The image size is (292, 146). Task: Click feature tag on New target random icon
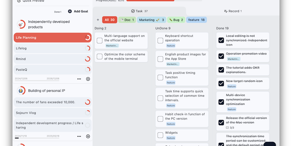(x=232, y=86)
